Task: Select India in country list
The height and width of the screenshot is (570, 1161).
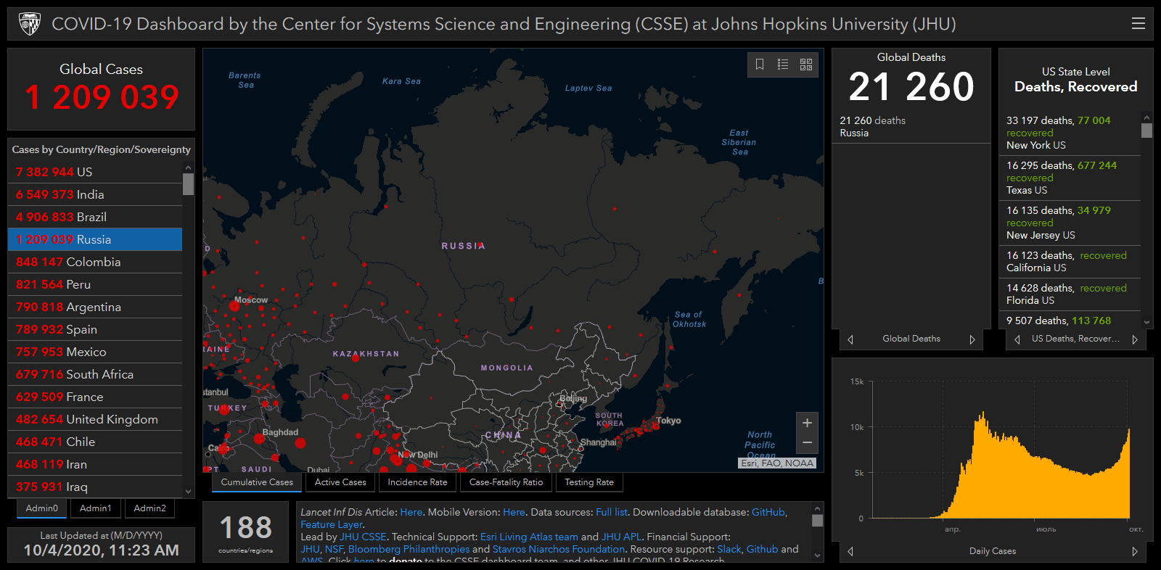Action: pyautogui.click(x=95, y=194)
